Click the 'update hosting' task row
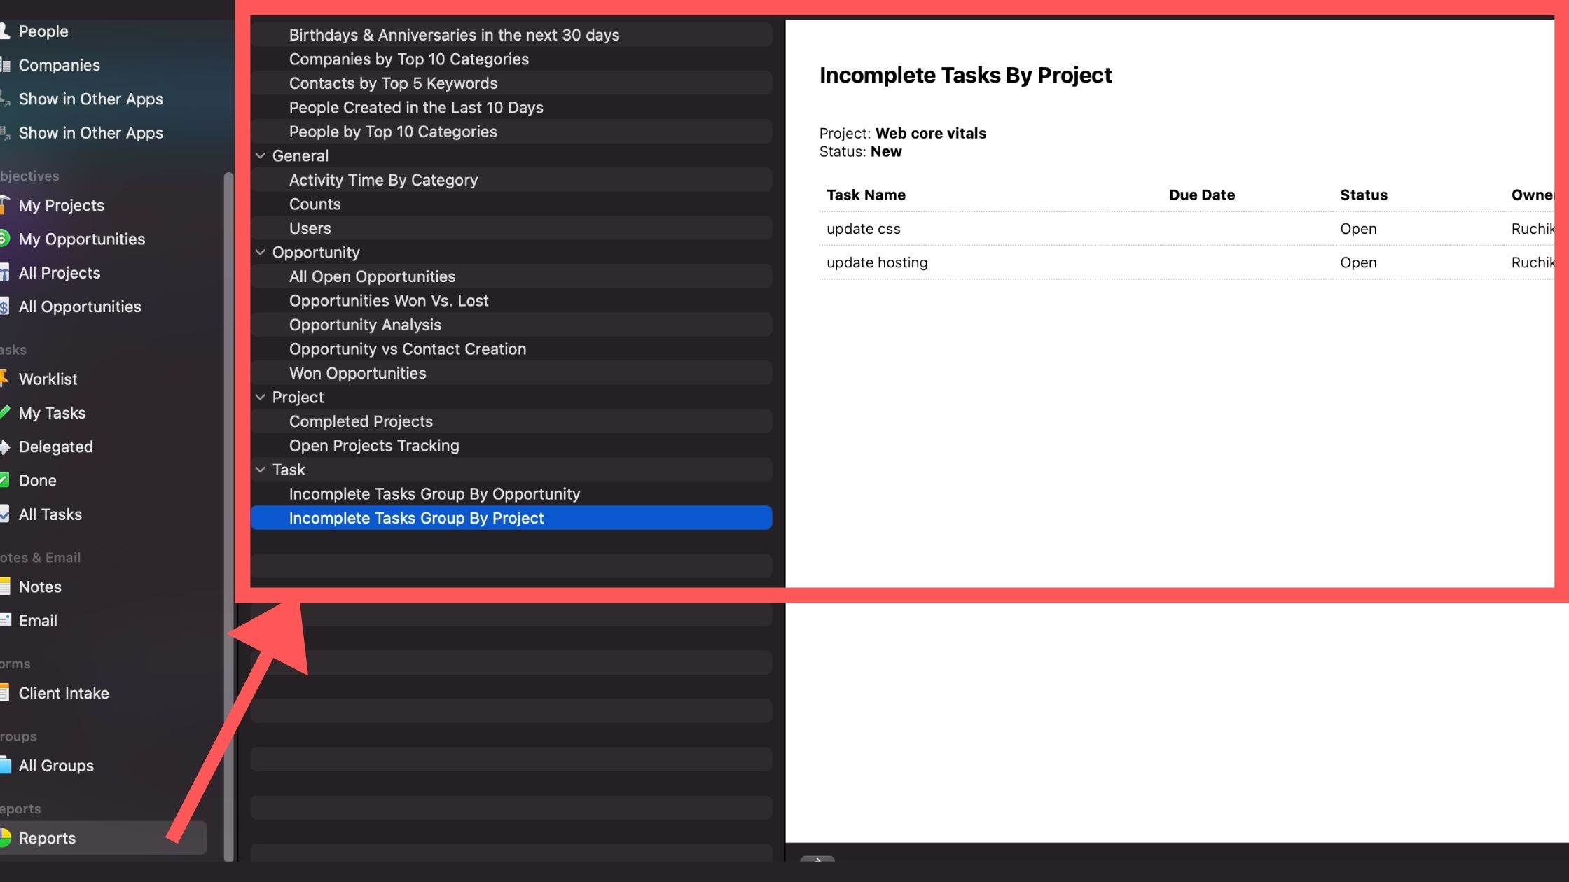 (x=1187, y=262)
